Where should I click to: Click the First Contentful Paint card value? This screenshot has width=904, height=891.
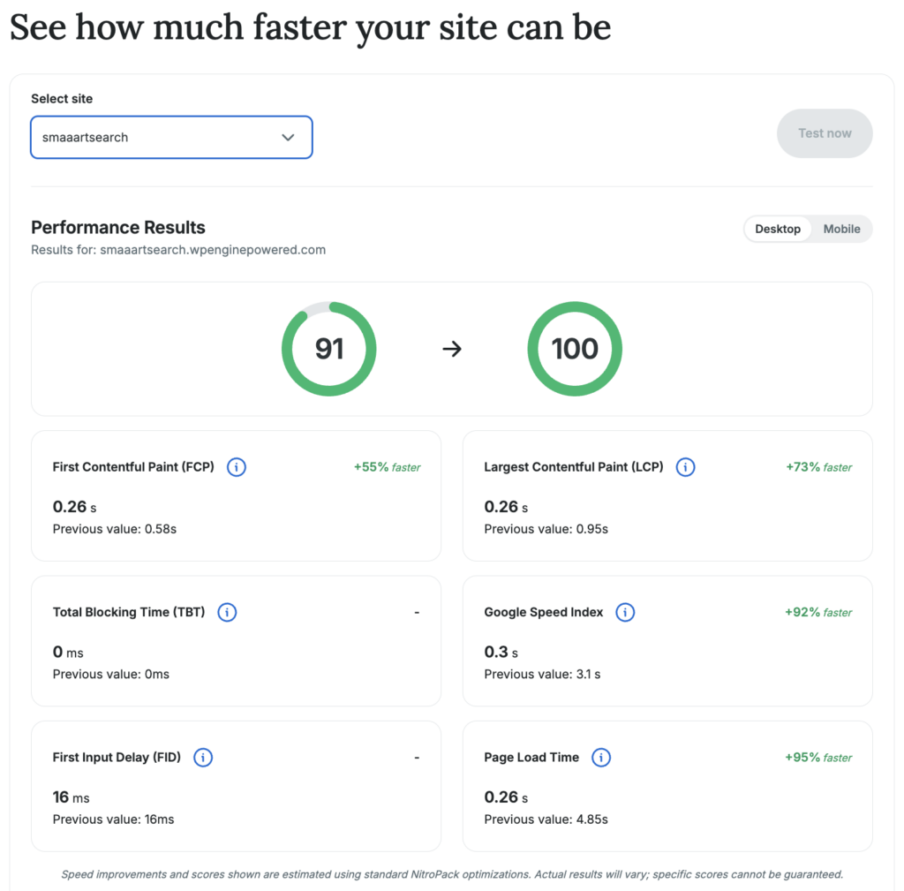pos(74,507)
